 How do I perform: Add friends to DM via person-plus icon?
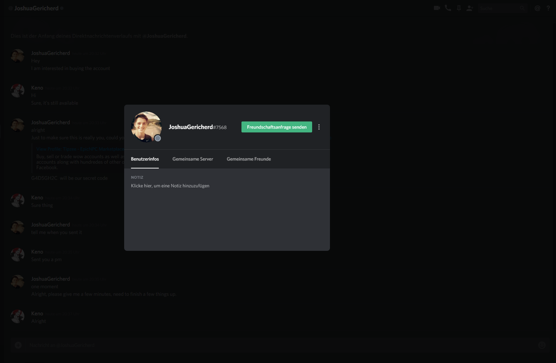(470, 8)
